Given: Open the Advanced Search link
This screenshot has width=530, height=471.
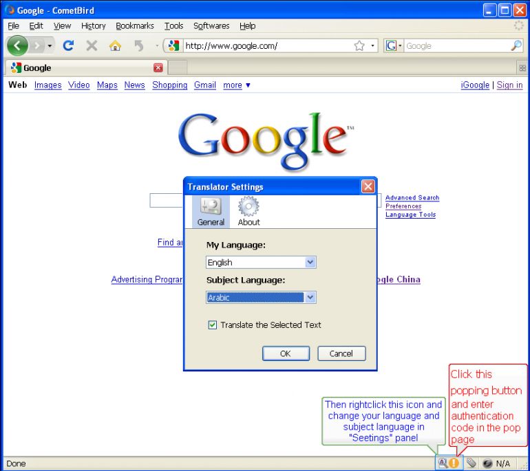Looking at the screenshot, I should tap(412, 198).
